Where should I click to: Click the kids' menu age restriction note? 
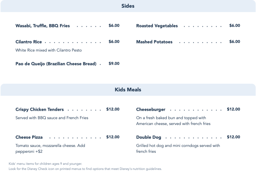(45, 164)
